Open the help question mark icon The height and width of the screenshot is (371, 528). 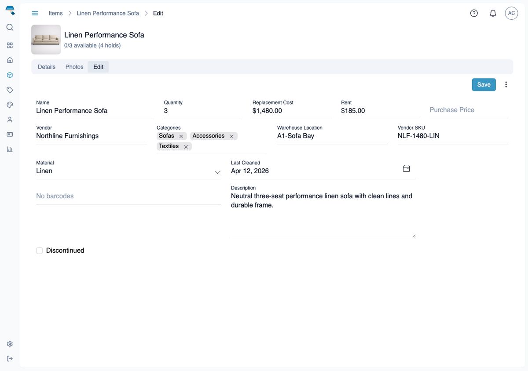474,13
